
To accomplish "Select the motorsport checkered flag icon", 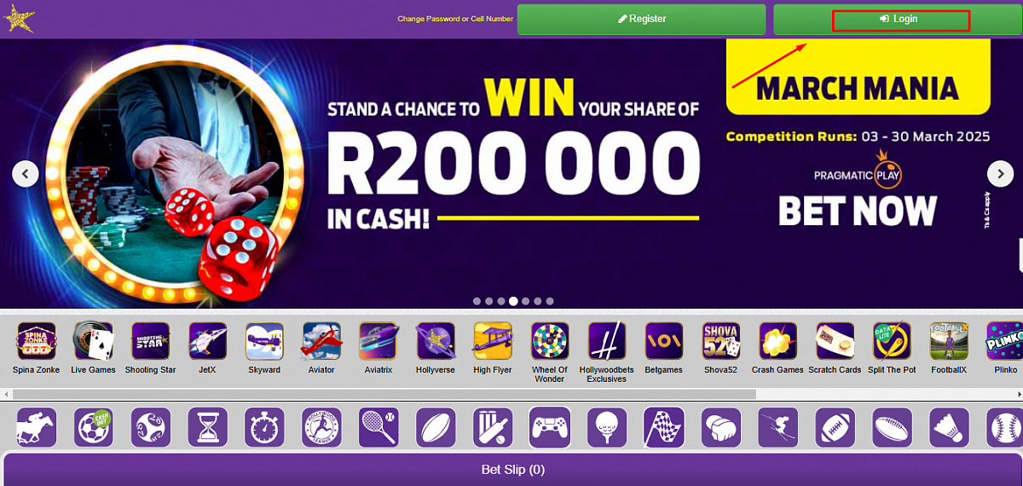I will [x=664, y=427].
